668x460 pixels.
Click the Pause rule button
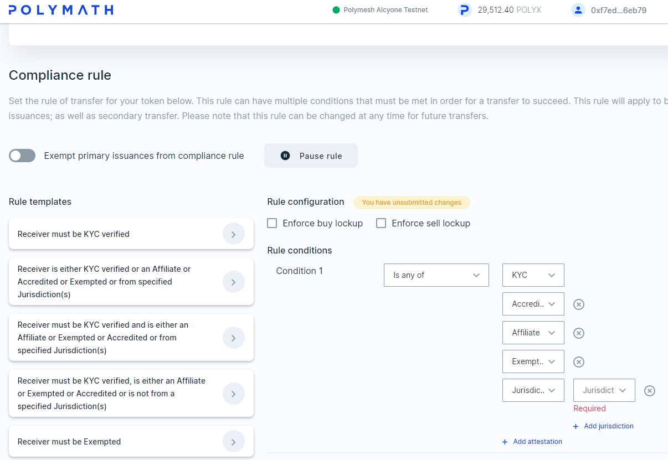tap(311, 156)
